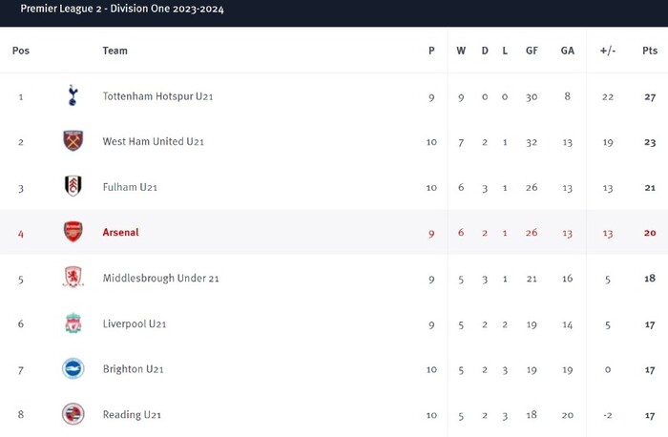
Task: Open the Middlesbrough Under 21 badge
Action: 73,278
